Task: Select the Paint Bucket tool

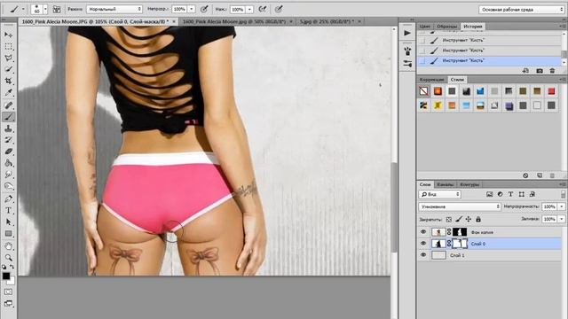Action: pyautogui.click(x=8, y=163)
